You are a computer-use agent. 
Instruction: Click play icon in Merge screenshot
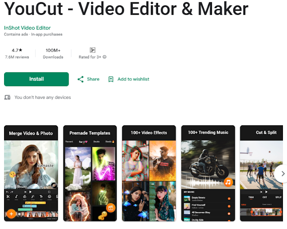(31, 192)
